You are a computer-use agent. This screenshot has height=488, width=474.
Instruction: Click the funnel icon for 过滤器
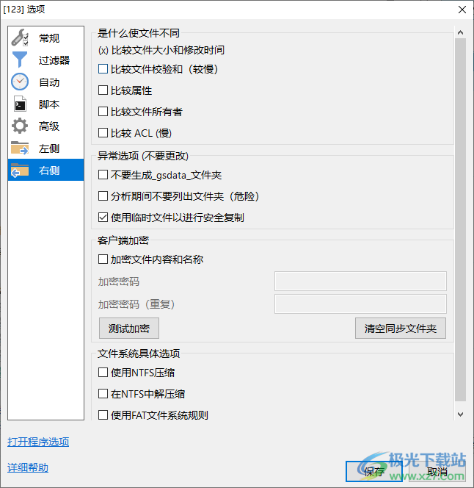pos(20,60)
